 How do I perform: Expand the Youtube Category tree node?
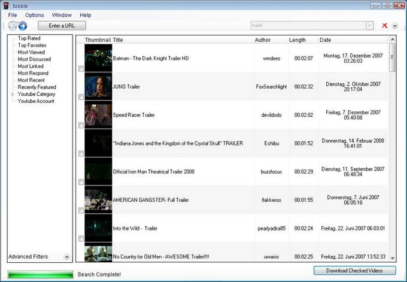[x=13, y=94]
